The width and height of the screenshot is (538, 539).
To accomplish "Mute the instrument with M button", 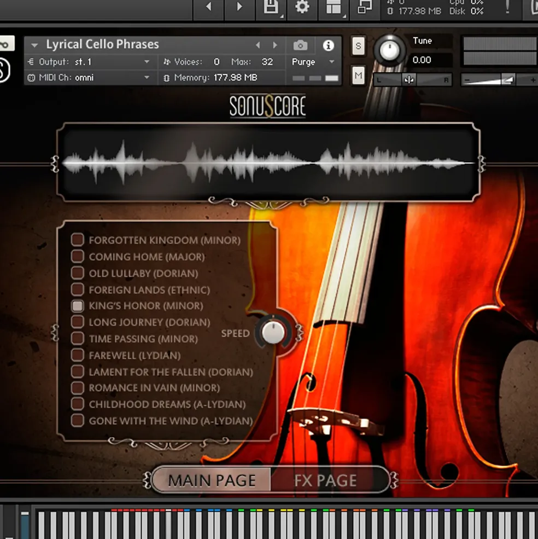I will [x=358, y=76].
